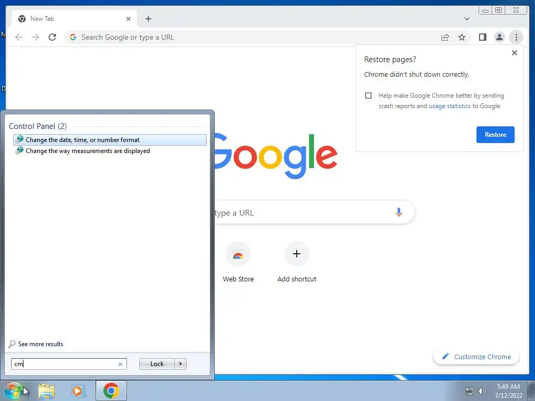Screen dimensions: 535x401
Task: Open the Chrome profile avatar icon
Action: coord(499,37)
